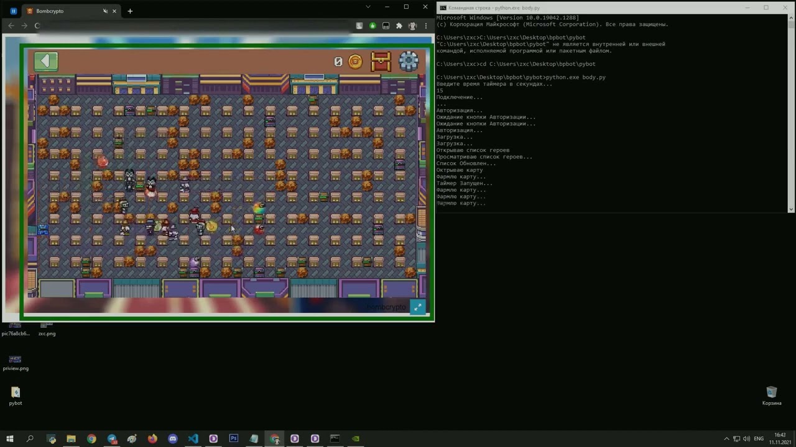This screenshot has height=447, width=796.
Task: Open the Recycle Bin on desktop
Action: (x=772, y=395)
